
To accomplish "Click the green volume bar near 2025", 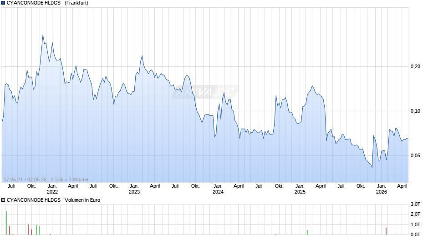I will tap(307, 232).
